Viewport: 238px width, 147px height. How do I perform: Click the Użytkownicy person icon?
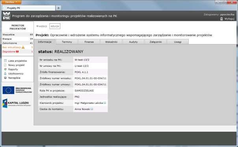pos(5,73)
